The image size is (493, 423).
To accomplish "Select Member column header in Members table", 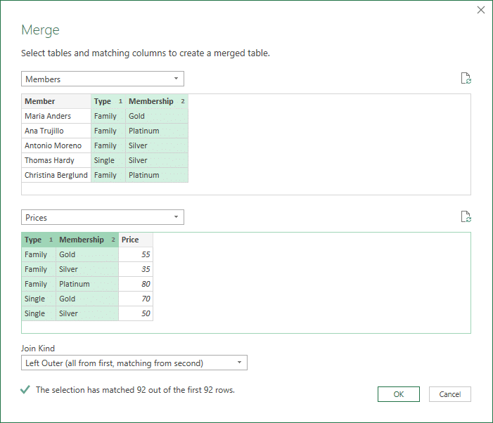I will coord(56,101).
